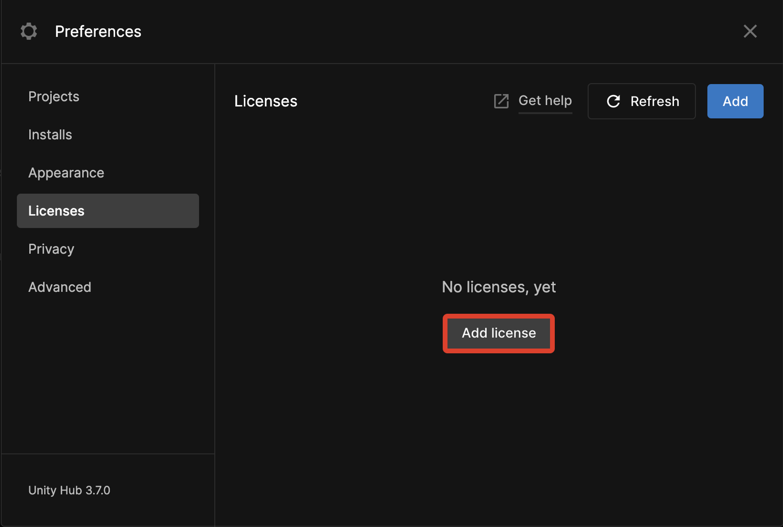Image resolution: width=783 pixels, height=527 pixels.
Task: Click the Preferences gear icon
Action: point(29,31)
